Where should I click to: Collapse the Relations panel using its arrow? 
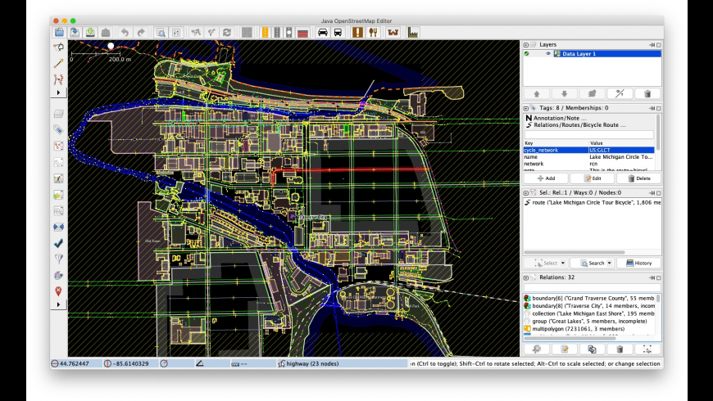526,277
